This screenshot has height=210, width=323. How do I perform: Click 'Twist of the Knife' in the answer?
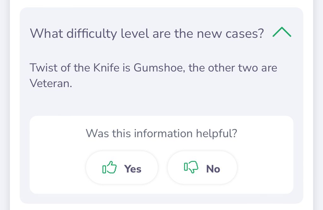pyautogui.click(x=74, y=68)
